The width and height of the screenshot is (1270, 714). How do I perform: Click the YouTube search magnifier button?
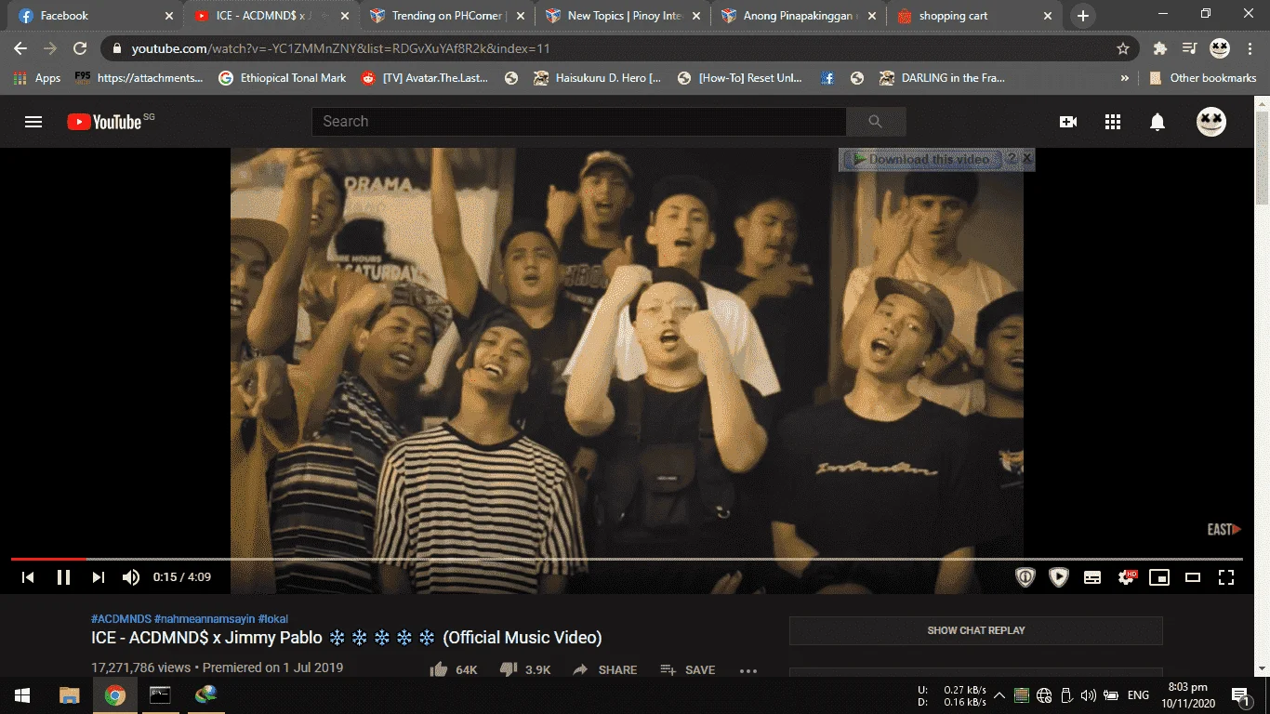[875, 122]
